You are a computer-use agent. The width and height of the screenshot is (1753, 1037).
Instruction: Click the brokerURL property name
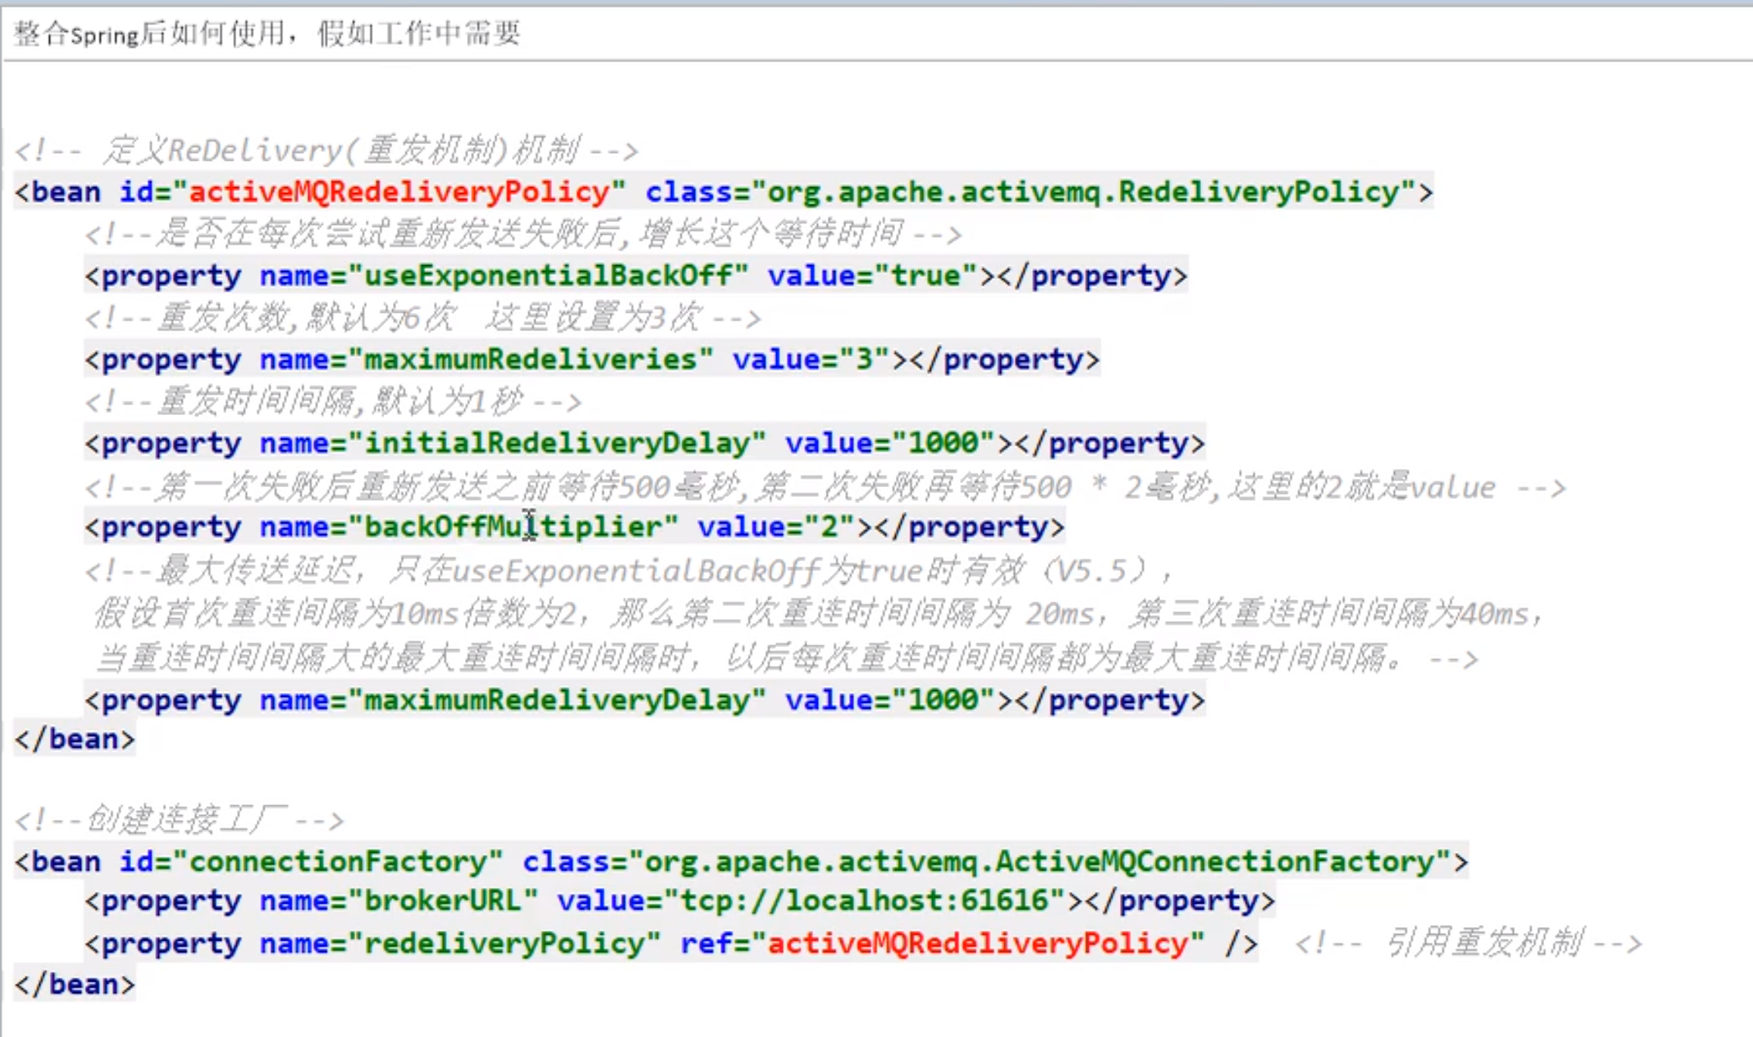tap(442, 901)
